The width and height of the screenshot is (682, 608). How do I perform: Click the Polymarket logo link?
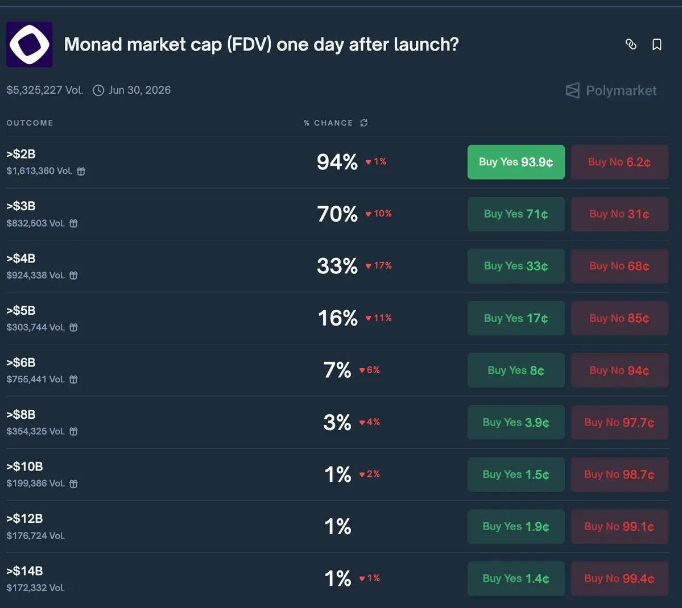pos(611,90)
